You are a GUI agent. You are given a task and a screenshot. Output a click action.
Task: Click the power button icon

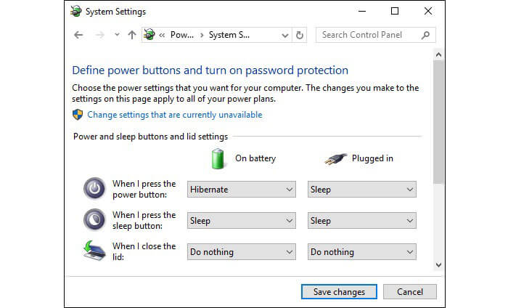[x=94, y=189]
